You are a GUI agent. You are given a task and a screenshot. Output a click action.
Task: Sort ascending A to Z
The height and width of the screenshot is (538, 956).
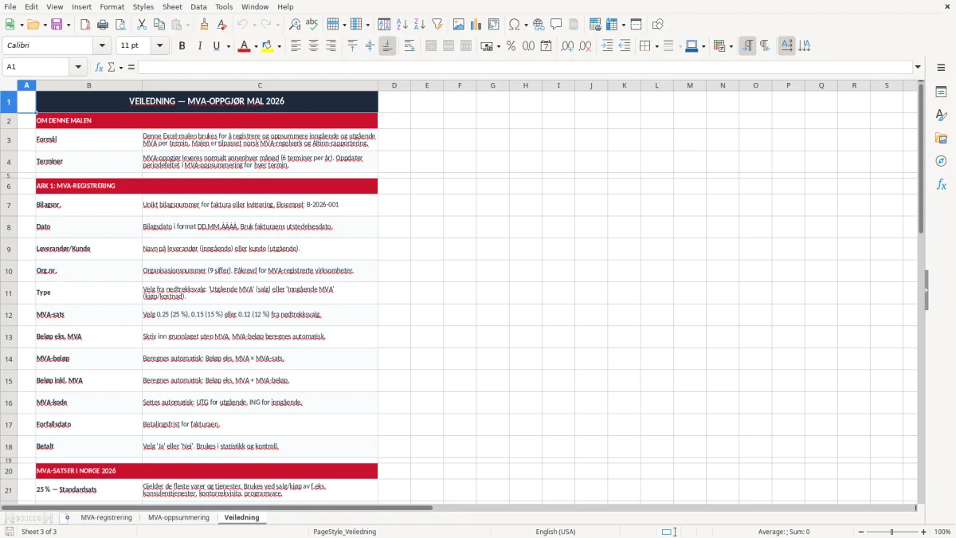pos(402,25)
